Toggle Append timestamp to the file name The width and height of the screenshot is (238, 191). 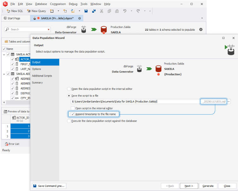coord(73,114)
